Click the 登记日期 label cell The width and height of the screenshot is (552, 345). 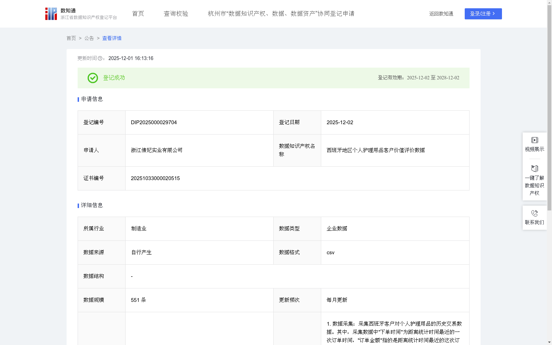point(297,122)
